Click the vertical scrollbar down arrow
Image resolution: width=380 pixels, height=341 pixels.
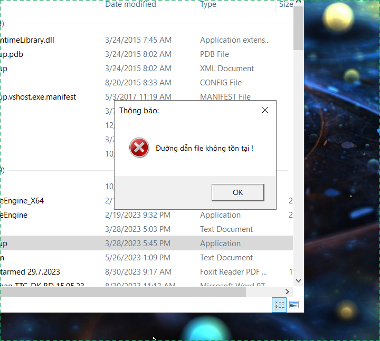[x=299, y=280]
